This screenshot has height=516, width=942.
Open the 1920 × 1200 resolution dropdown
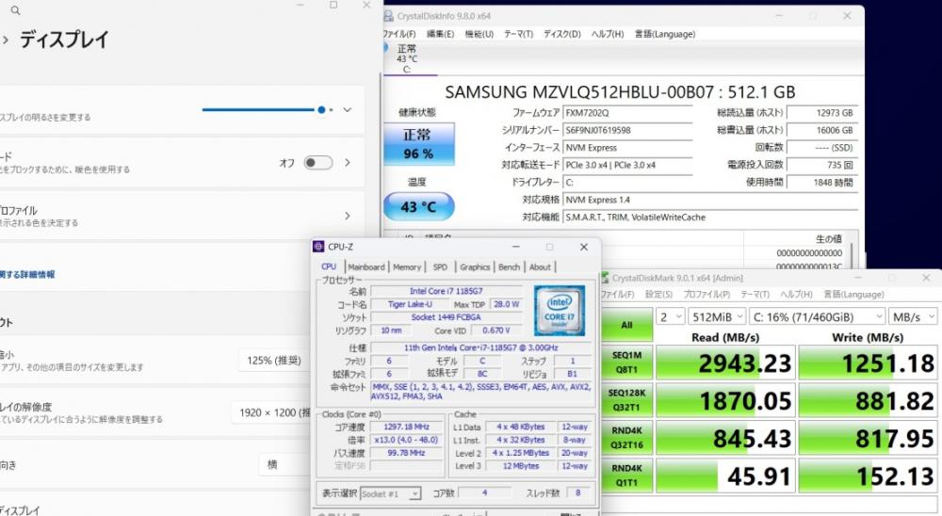coord(272,412)
